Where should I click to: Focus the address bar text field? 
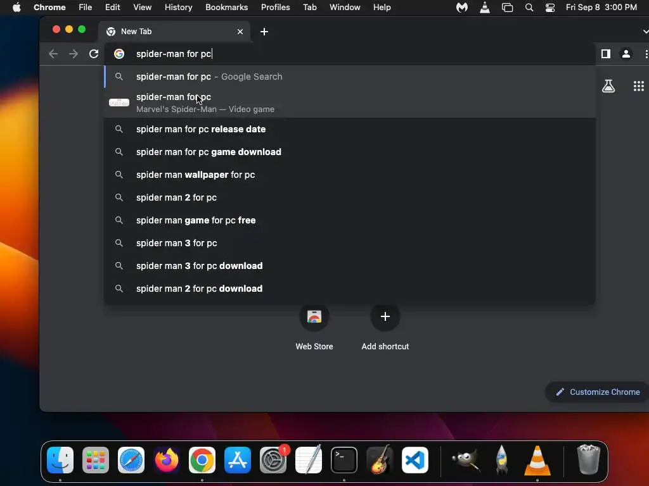350,54
